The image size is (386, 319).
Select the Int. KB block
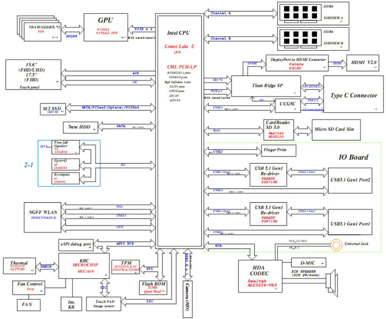point(71,304)
